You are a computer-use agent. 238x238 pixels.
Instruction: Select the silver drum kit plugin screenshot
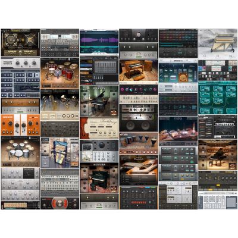20,152
